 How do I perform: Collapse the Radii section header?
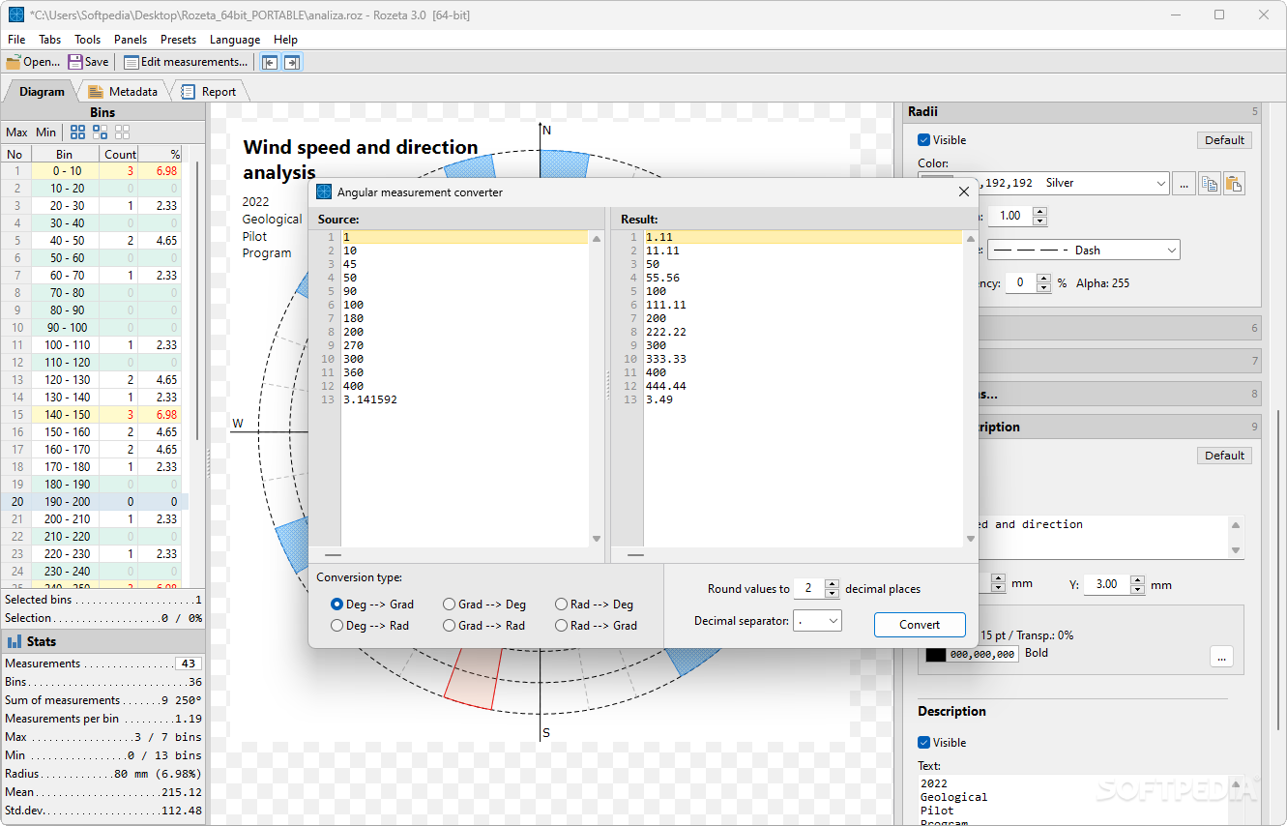point(1083,112)
